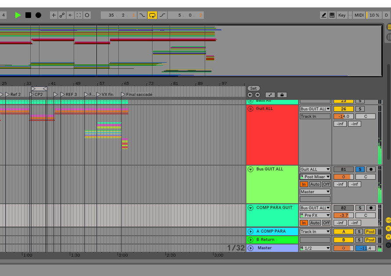Arm COMP PARA GUIT for recording
Viewport: 391px width, 276px height.
[371, 208]
